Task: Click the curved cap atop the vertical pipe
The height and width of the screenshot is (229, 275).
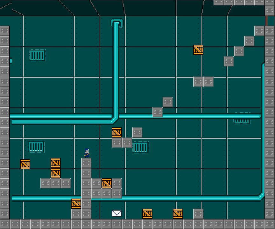Action: point(117,23)
